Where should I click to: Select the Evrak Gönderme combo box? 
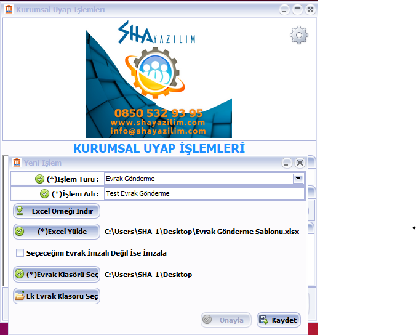point(204,179)
